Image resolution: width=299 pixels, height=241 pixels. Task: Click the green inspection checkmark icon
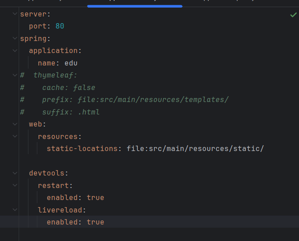pos(293,15)
